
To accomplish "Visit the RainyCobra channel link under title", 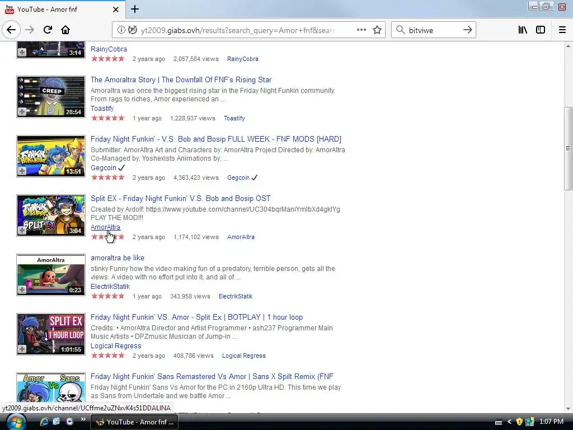I will (109, 49).
